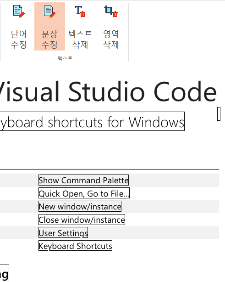Activate the 영역 삭제 area delete icon
Viewport: 225px width, 282px height.
(111, 11)
